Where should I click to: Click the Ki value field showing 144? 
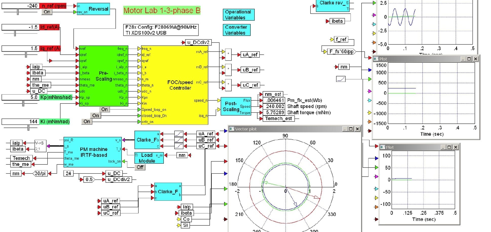pyautogui.click(x=21, y=121)
